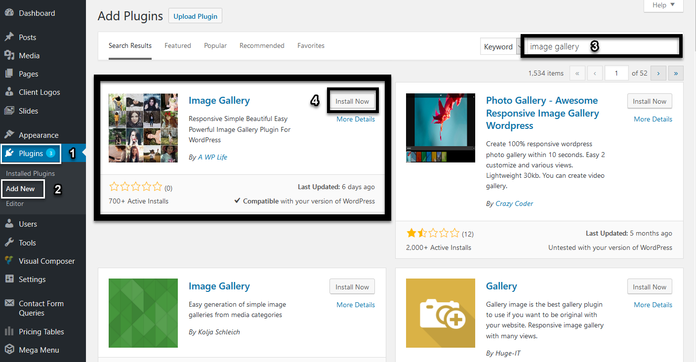Image resolution: width=696 pixels, height=362 pixels.
Task: Click the Tools wrench icon
Action: click(9, 242)
